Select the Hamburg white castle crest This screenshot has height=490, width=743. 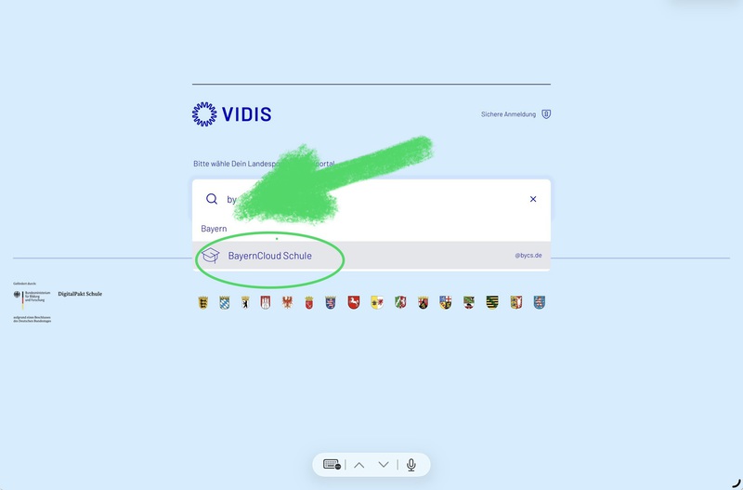266,302
